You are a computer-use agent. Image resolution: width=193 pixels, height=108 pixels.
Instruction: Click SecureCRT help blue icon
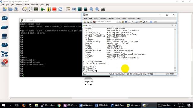tap(151, 22)
